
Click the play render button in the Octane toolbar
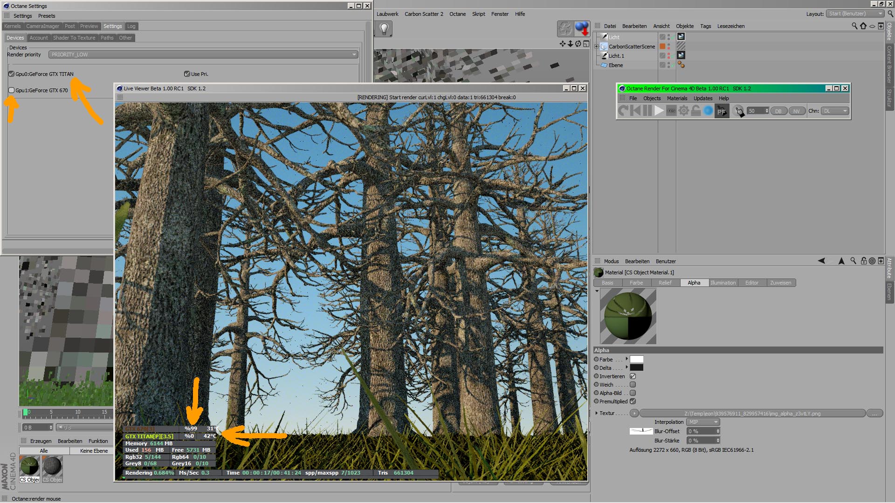[659, 111]
